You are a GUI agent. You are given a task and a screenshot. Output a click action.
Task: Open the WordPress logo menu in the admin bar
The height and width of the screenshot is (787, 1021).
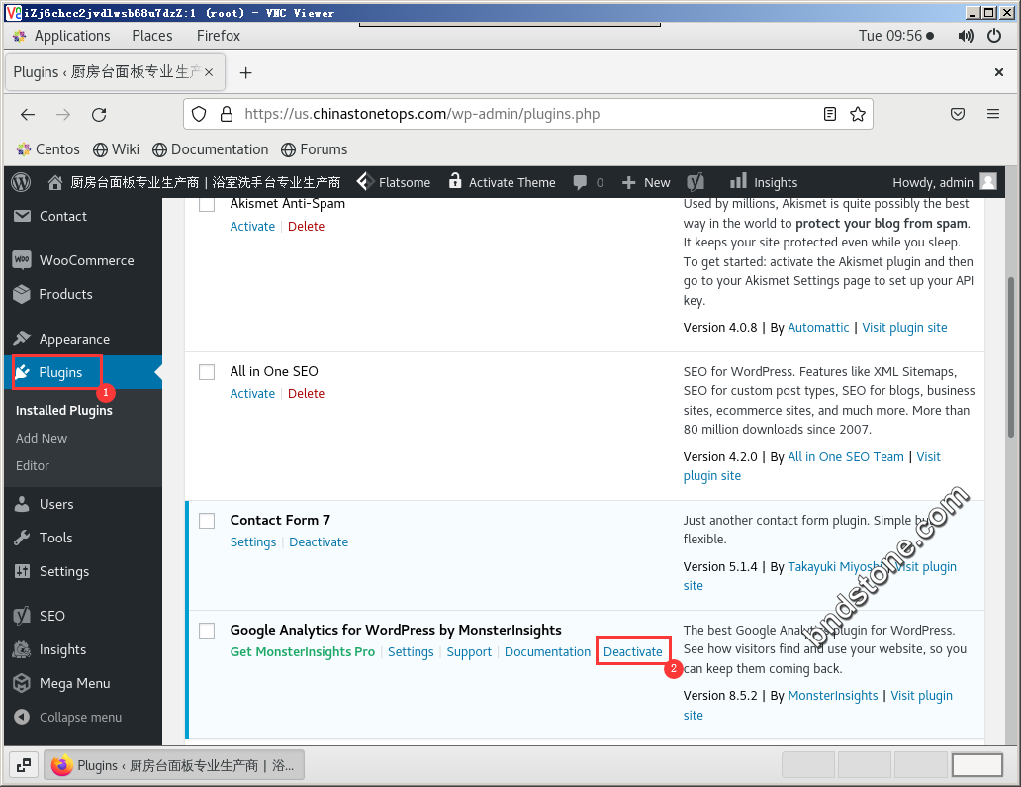click(x=21, y=182)
